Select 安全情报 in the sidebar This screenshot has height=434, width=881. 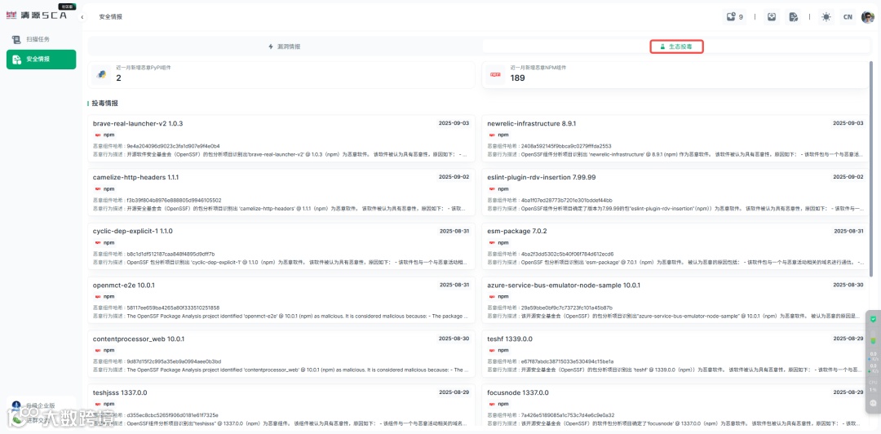coord(41,59)
